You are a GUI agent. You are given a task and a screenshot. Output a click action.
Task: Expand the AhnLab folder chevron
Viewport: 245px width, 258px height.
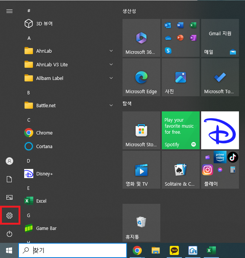point(111,51)
